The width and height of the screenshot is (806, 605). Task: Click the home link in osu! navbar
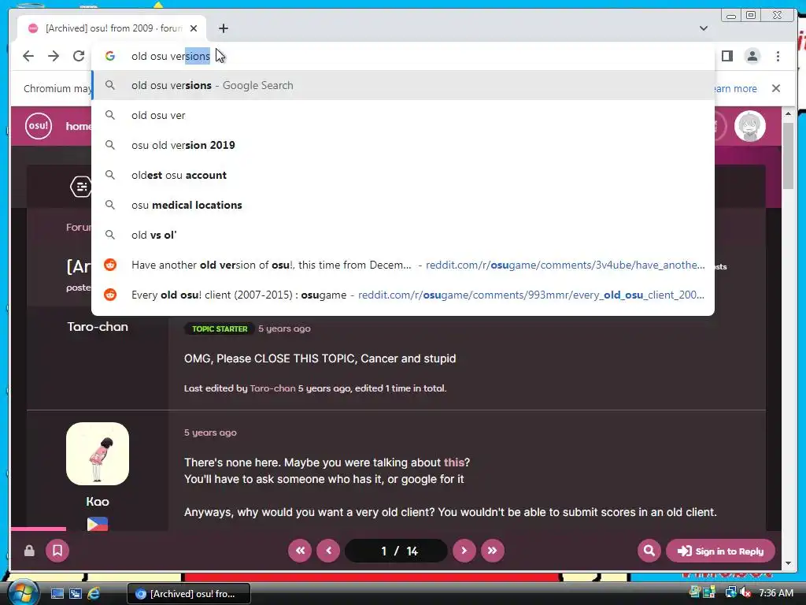tap(78, 126)
